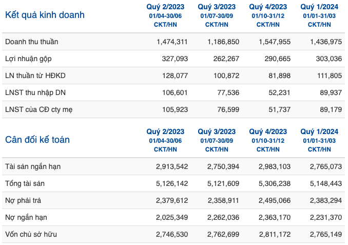Select Quý 4/2023 header in Kết quả kinh doanh

click(268, 7)
